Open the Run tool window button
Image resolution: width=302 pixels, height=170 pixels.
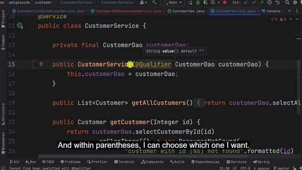click(x=31, y=162)
